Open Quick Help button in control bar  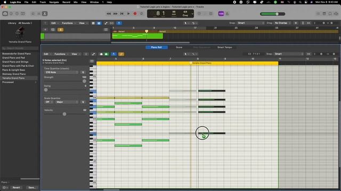[x=17, y=14]
